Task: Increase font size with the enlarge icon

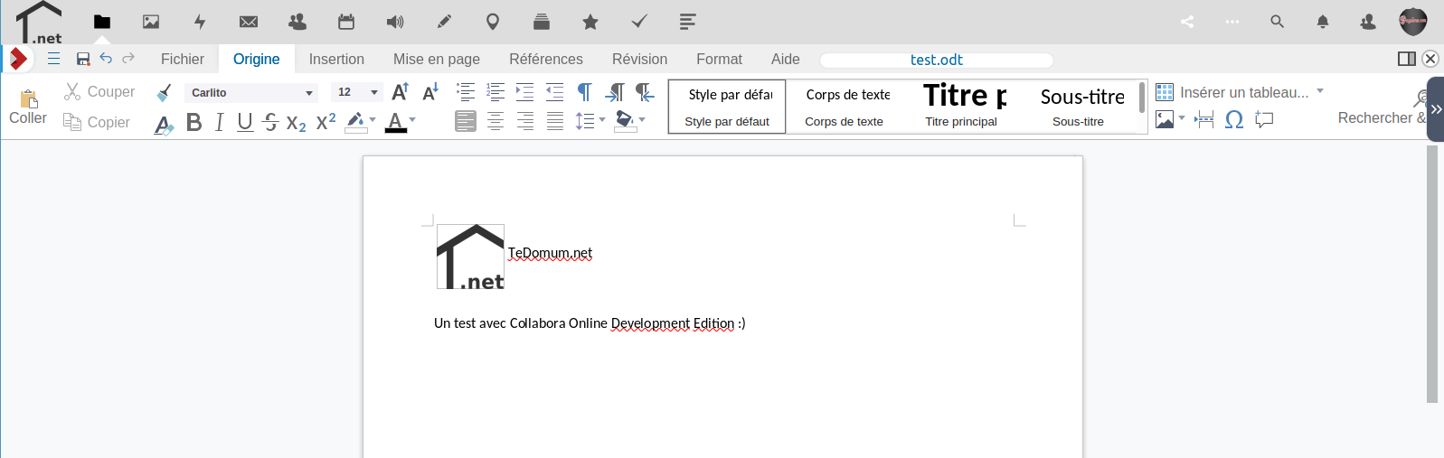Action: pos(401,92)
